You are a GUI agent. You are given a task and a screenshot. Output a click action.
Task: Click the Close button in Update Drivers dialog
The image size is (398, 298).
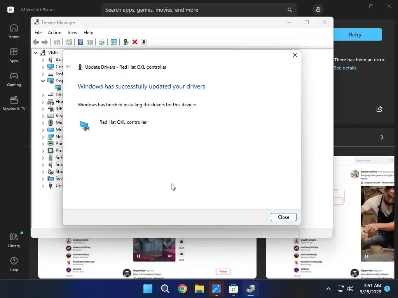(x=283, y=217)
